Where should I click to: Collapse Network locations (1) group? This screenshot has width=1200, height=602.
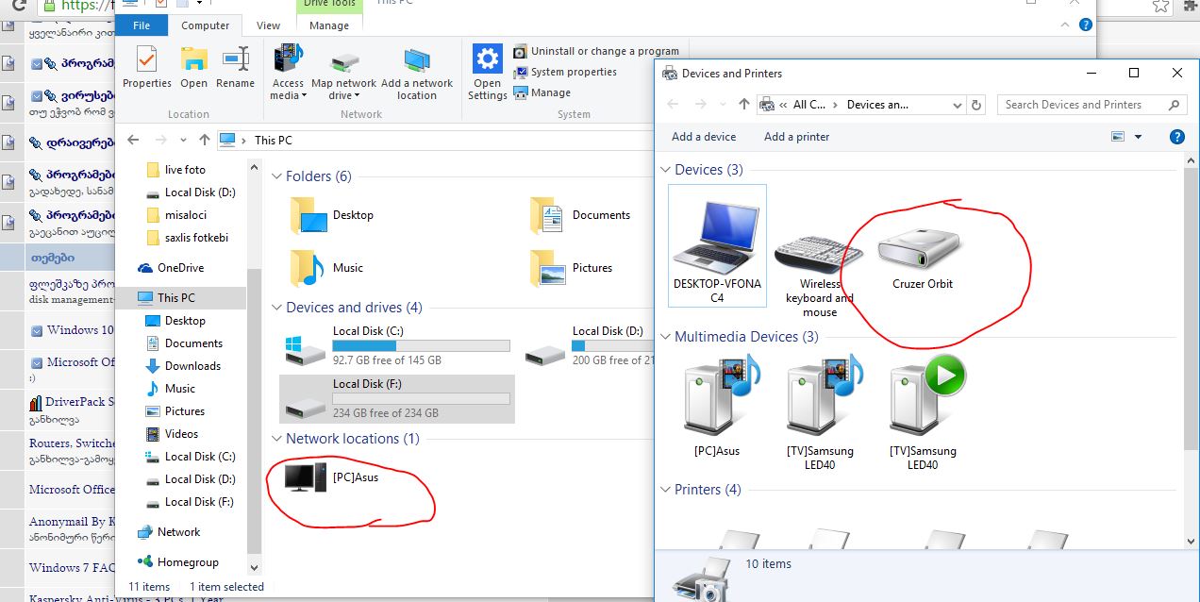[276, 439]
